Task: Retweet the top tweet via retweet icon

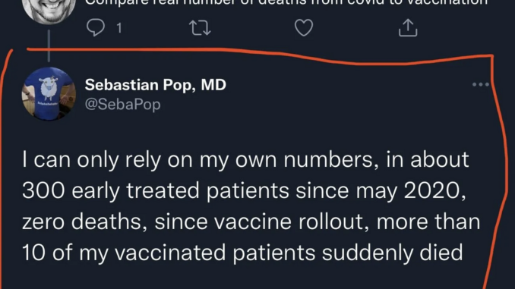Action: click(x=200, y=28)
